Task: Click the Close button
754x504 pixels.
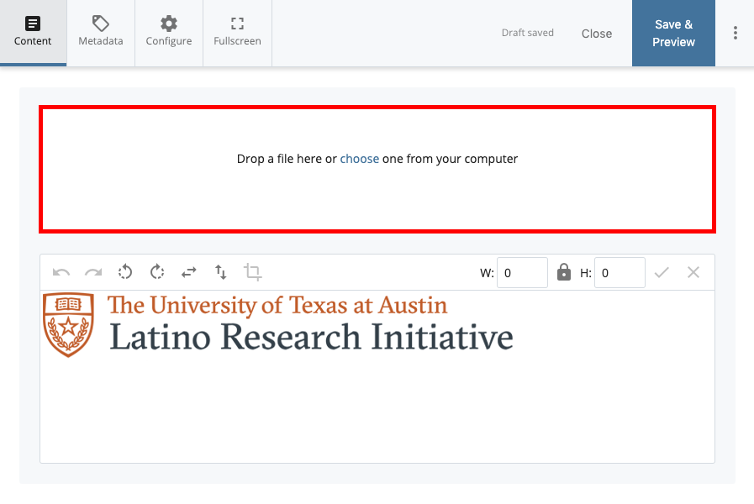Action: (x=597, y=34)
